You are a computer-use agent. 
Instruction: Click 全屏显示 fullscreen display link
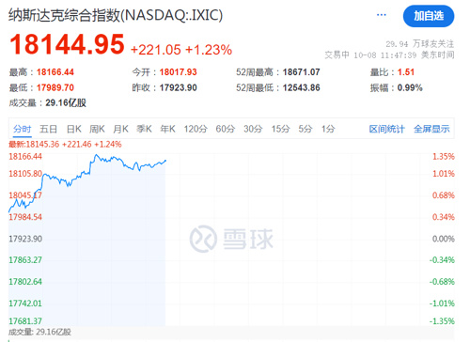(x=431, y=129)
